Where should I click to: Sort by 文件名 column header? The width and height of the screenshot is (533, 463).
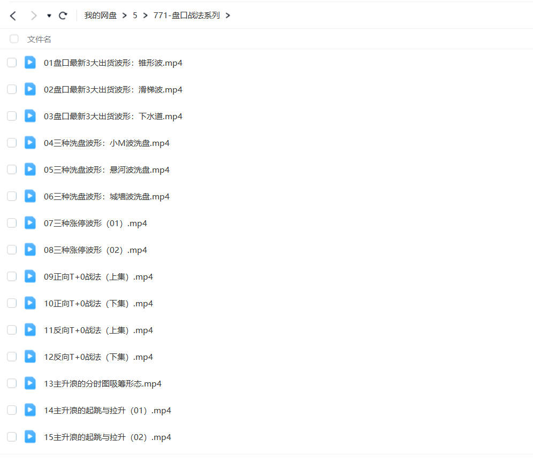point(39,40)
